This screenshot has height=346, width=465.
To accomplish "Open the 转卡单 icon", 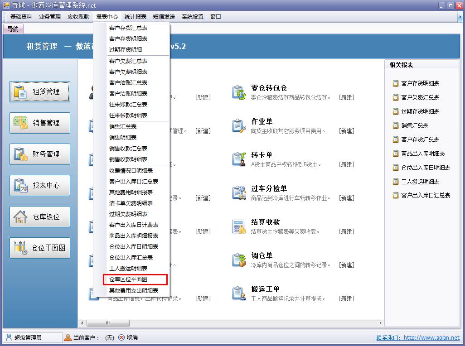I will pyautogui.click(x=239, y=159).
